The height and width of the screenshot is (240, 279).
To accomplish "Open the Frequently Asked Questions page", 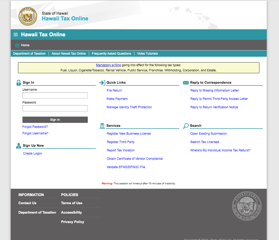I will [111, 53].
